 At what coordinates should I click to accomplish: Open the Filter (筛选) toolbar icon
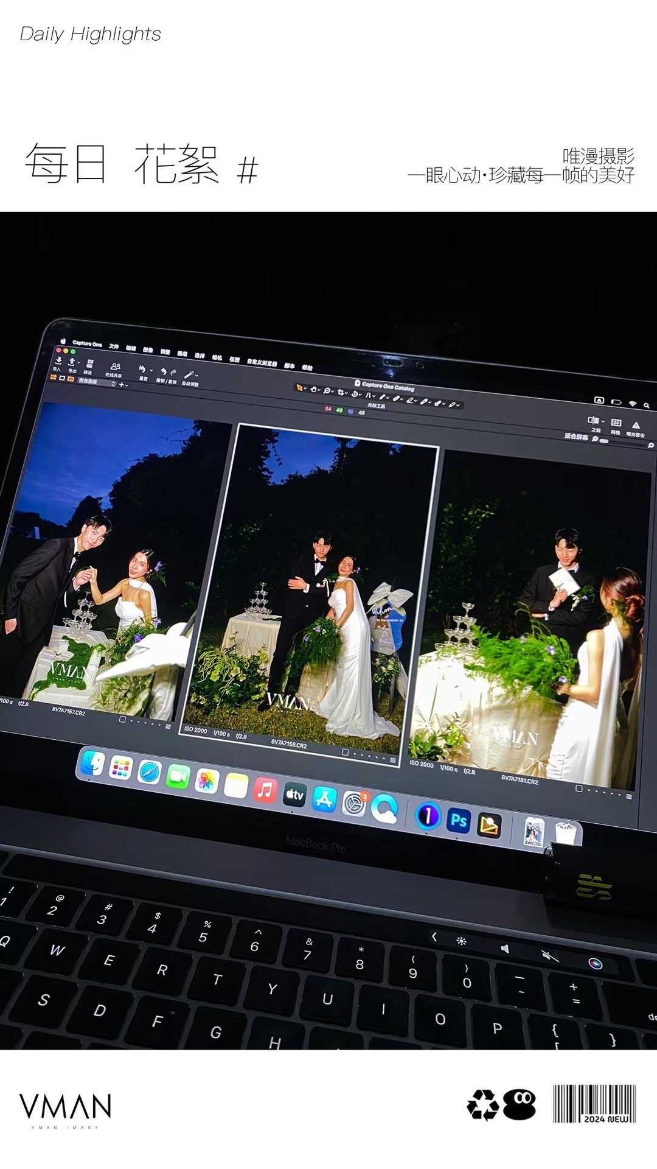coord(90,364)
